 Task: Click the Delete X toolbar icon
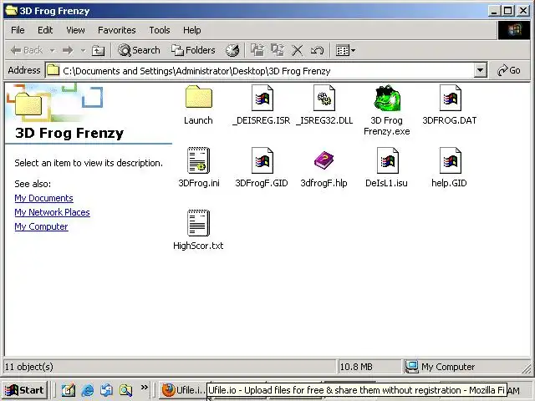(x=298, y=50)
